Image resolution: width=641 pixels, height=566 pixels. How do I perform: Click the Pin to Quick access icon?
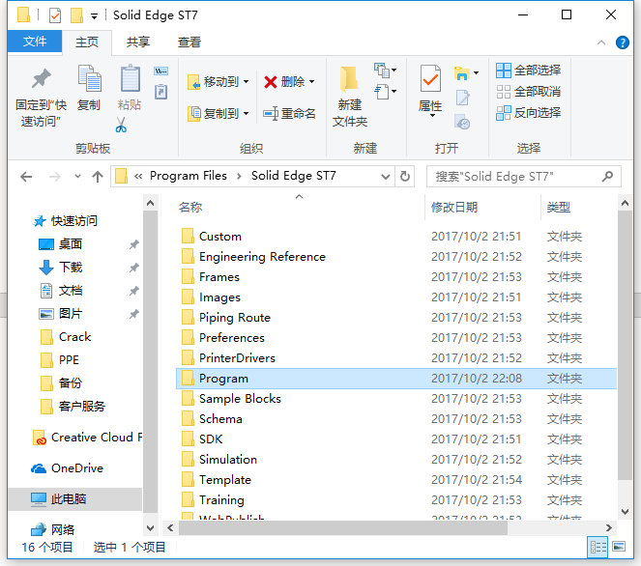[41, 79]
